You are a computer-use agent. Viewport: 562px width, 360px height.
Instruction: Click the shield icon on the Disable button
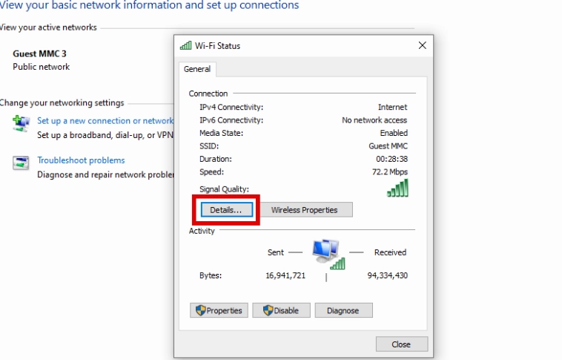(268, 310)
